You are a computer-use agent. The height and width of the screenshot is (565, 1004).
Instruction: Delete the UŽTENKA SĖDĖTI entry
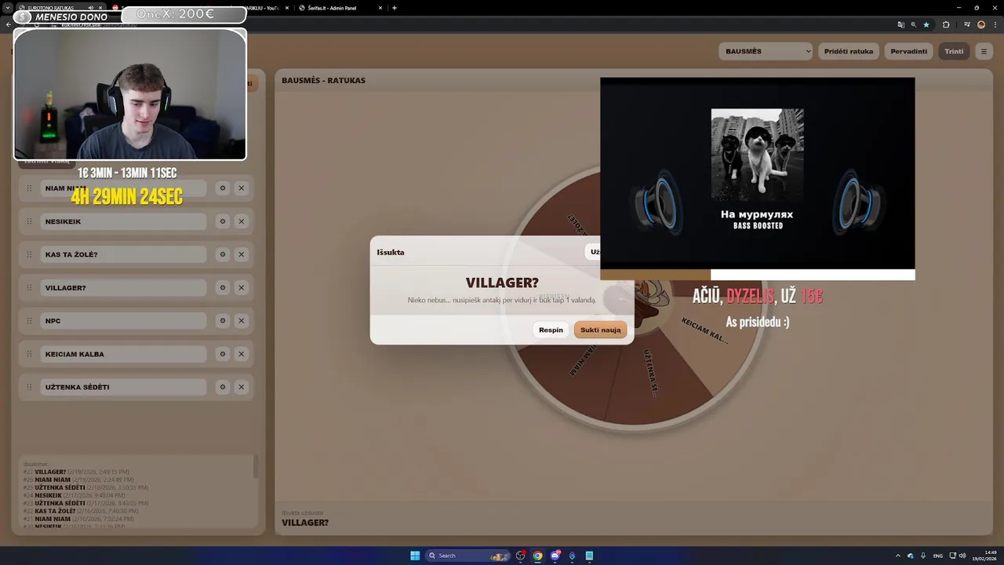pos(242,387)
